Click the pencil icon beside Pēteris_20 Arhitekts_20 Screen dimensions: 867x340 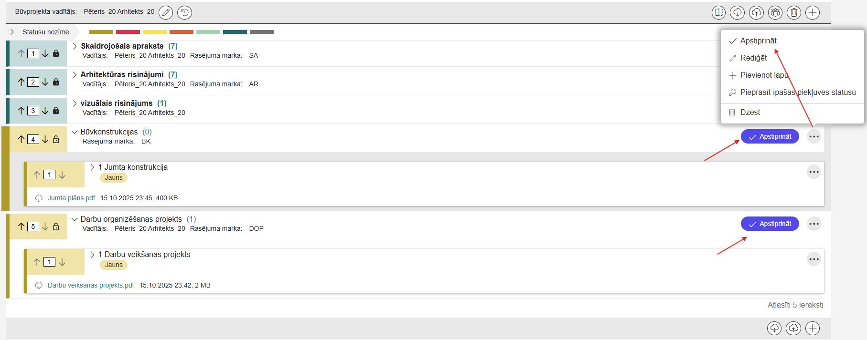point(166,12)
